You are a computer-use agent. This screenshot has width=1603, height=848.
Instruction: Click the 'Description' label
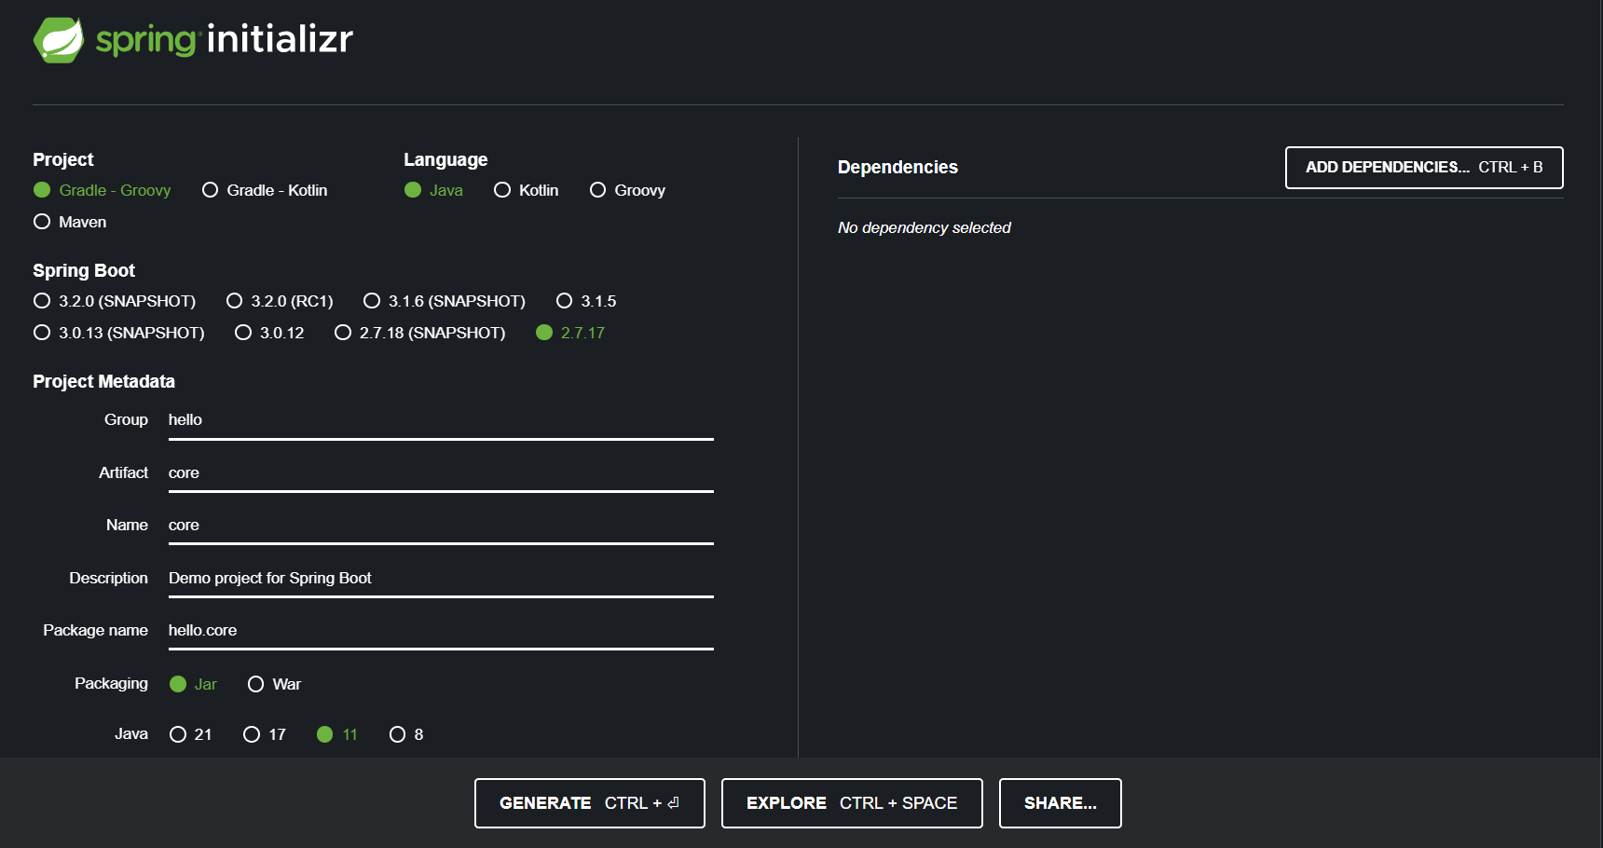[108, 578]
